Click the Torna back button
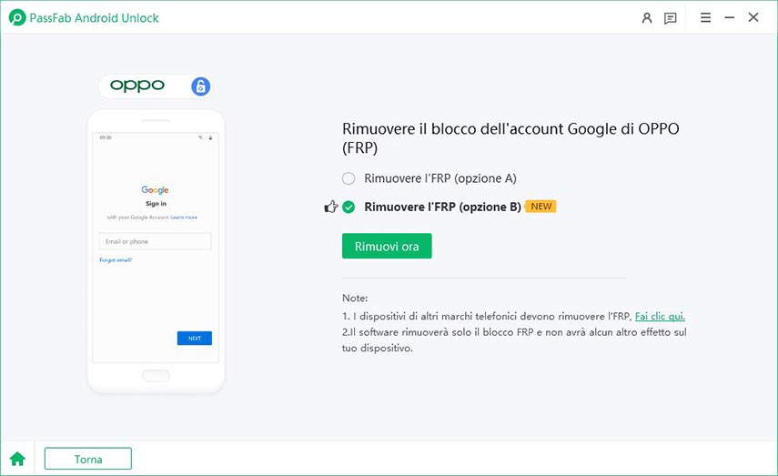 [x=87, y=459]
